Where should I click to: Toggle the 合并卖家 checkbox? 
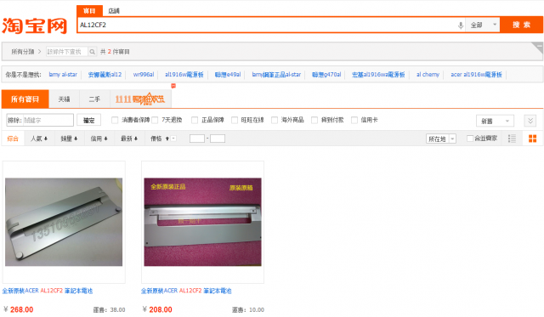click(x=470, y=139)
